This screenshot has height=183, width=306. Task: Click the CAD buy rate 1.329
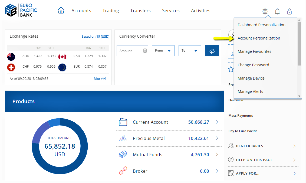pos(88,56)
